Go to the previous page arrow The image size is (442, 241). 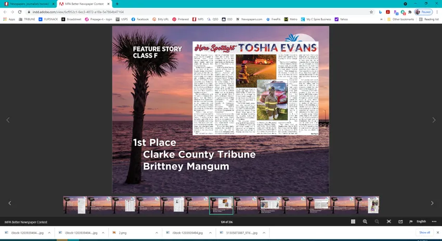[7, 120]
